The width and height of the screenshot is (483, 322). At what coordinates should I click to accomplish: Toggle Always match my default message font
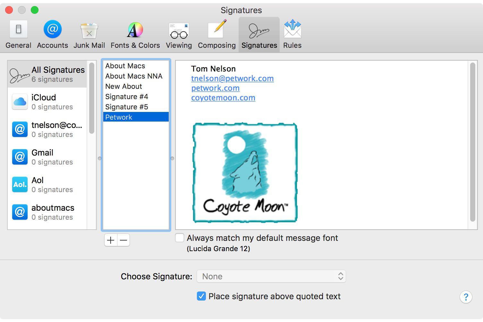pyautogui.click(x=180, y=238)
